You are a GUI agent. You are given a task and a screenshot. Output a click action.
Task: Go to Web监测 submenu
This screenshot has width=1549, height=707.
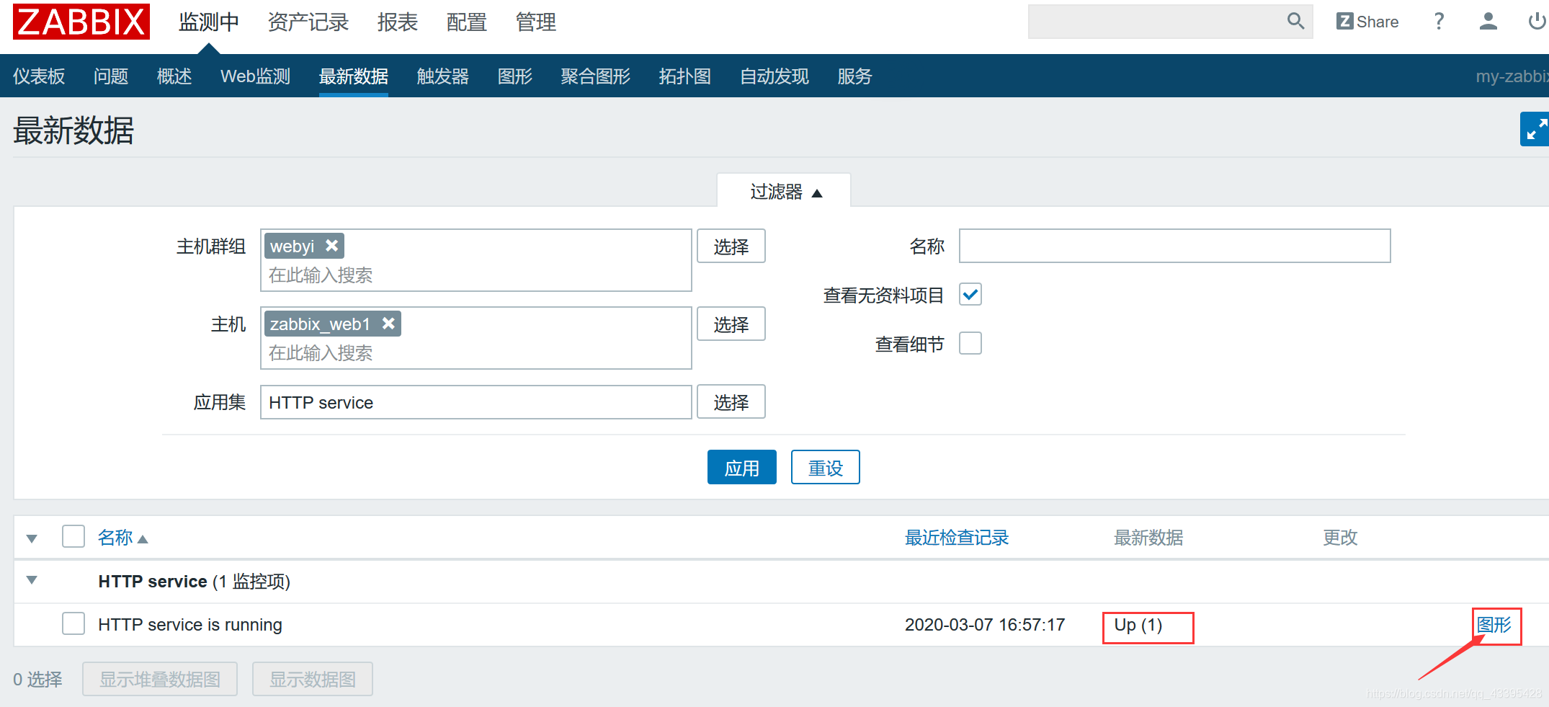pos(255,76)
